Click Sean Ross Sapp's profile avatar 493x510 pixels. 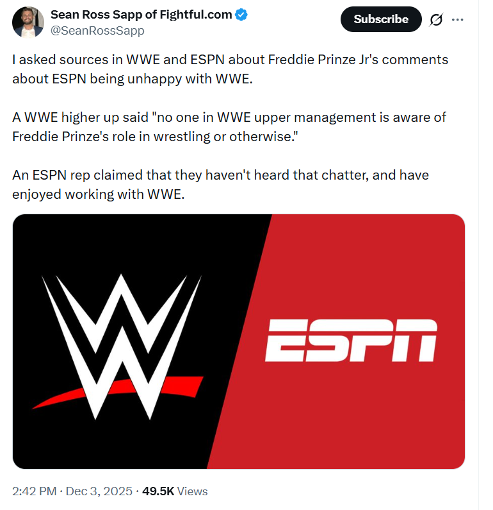[x=28, y=22]
